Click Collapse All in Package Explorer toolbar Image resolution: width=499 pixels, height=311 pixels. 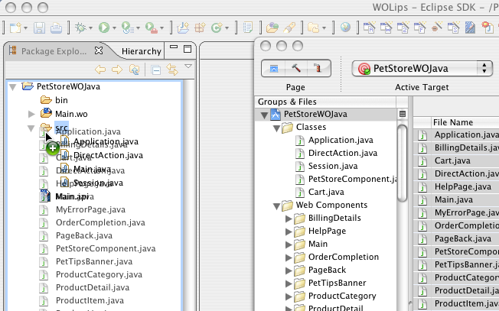(x=155, y=70)
